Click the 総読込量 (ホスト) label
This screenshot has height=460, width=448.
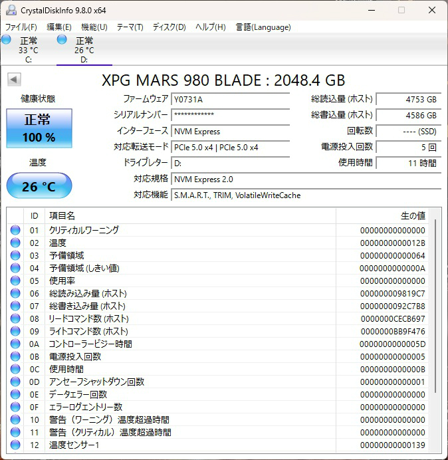pyautogui.click(x=342, y=99)
